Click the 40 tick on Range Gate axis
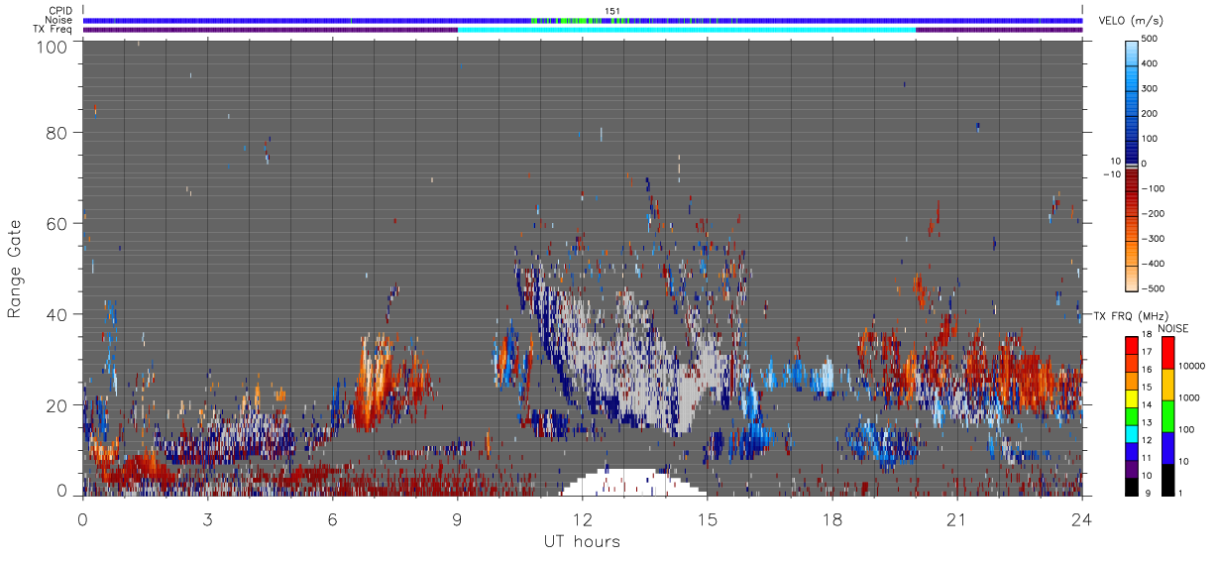Screen dimensions: 1217x562 tap(55, 314)
